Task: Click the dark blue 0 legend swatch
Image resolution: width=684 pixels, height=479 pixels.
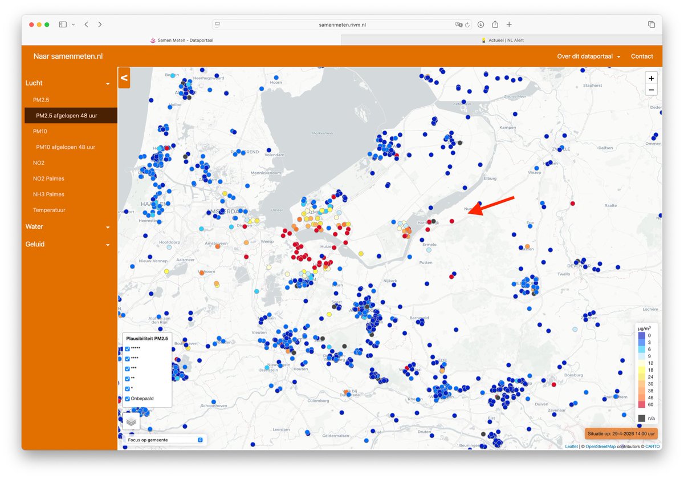Action: pos(641,335)
